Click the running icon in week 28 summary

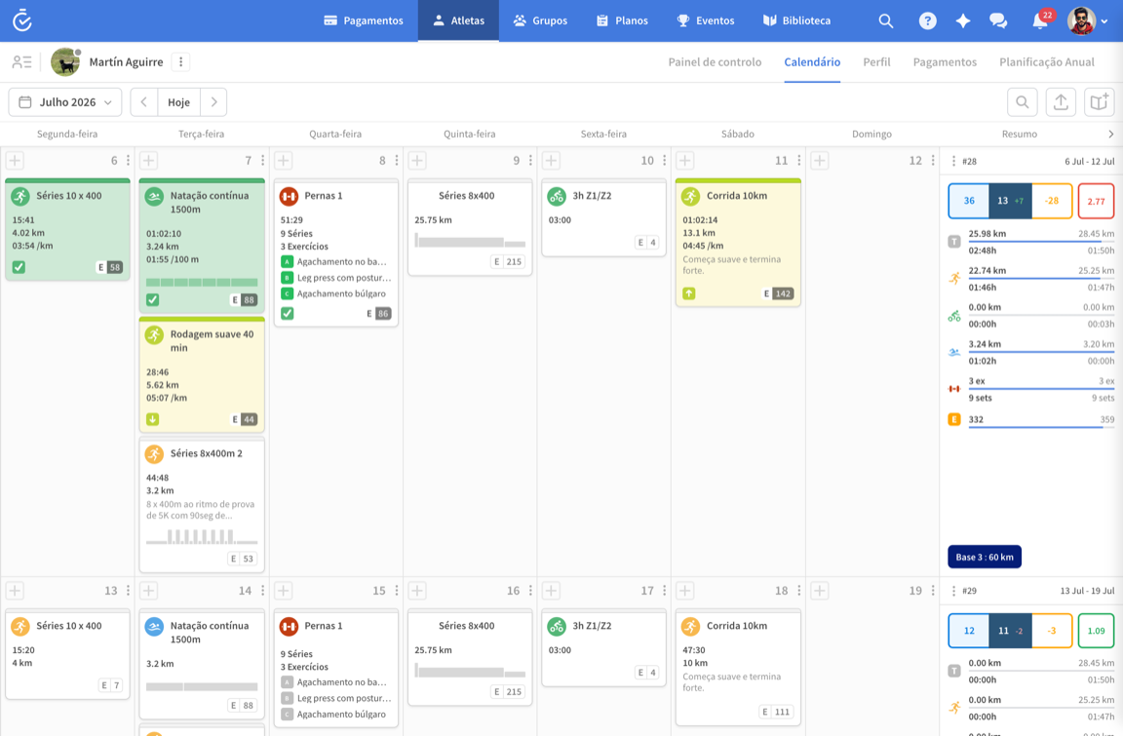pyautogui.click(x=954, y=278)
